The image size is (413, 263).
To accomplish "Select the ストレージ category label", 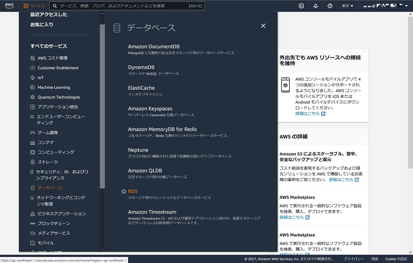I will point(48,162).
